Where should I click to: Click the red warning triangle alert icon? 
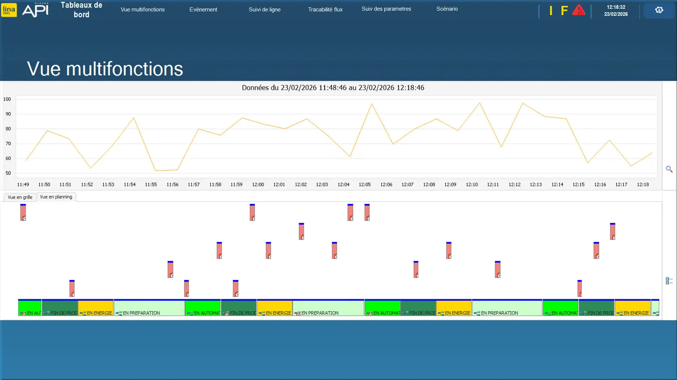[578, 10]
